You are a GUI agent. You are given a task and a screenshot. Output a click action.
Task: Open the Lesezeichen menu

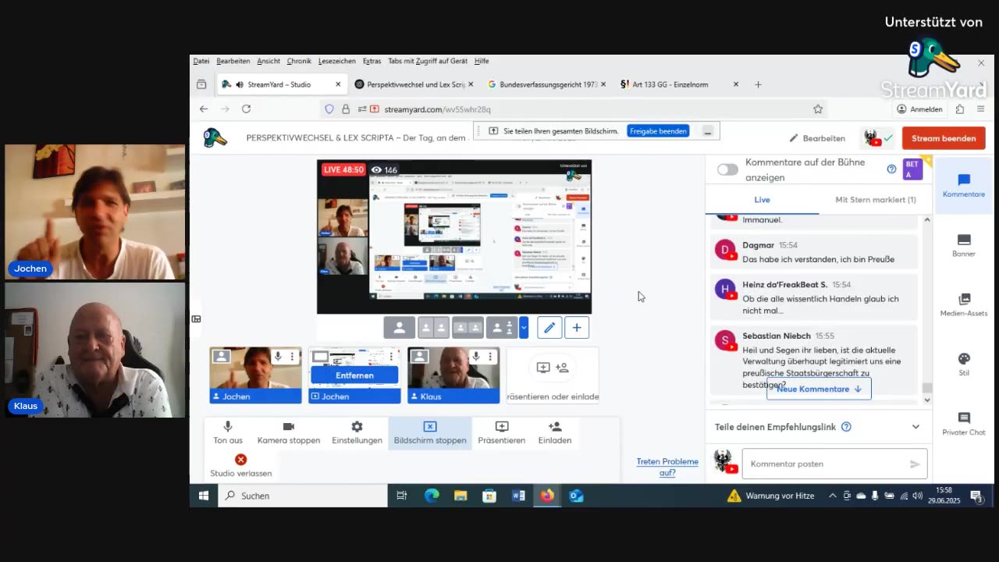coord(337,61)
